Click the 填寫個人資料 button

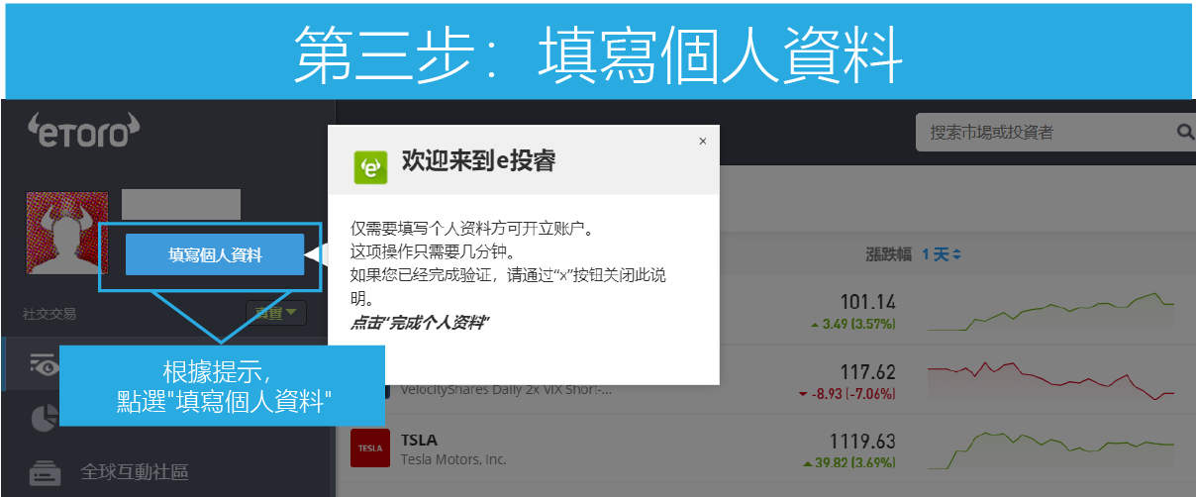(215, 254)
